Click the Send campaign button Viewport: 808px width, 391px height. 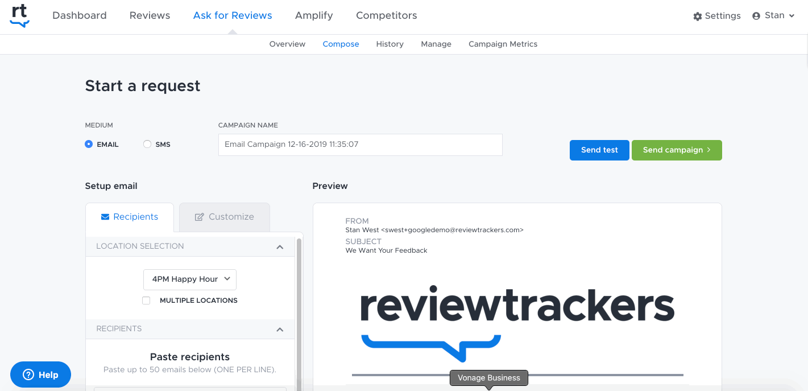pos(677,150)
